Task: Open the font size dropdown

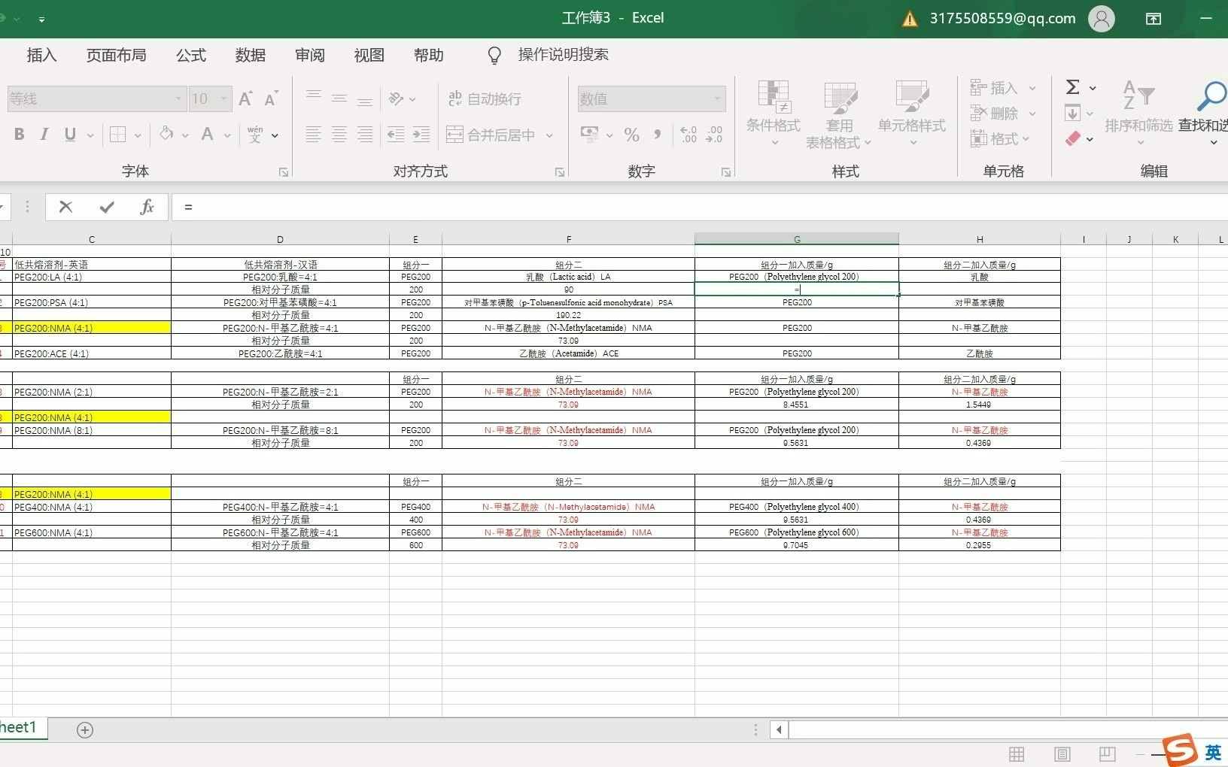Action: [223, 99]
